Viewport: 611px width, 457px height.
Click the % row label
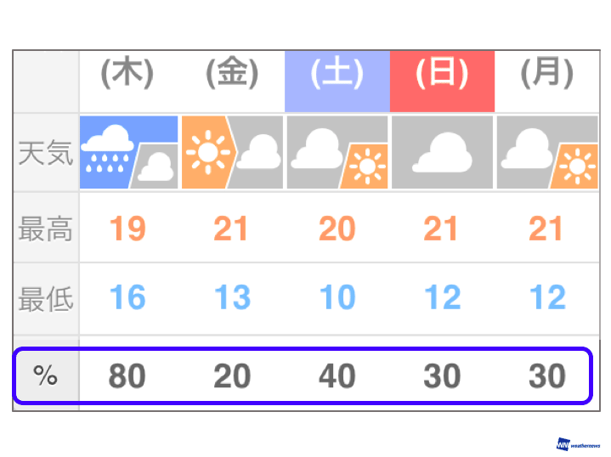[46, 375]
